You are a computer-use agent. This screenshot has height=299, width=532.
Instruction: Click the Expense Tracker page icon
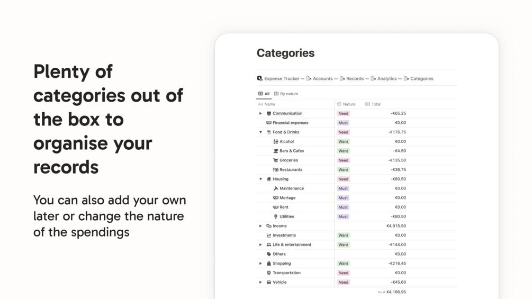[x=260, y=78]
